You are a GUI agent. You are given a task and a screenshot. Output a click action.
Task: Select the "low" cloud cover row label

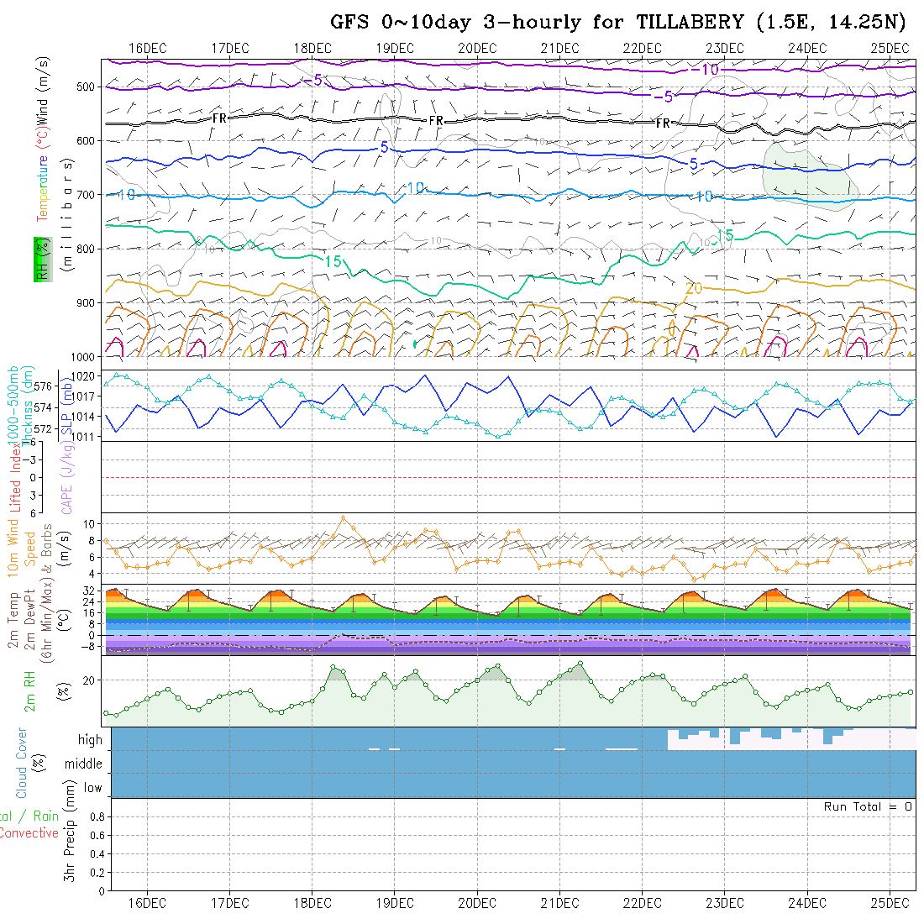92,788
